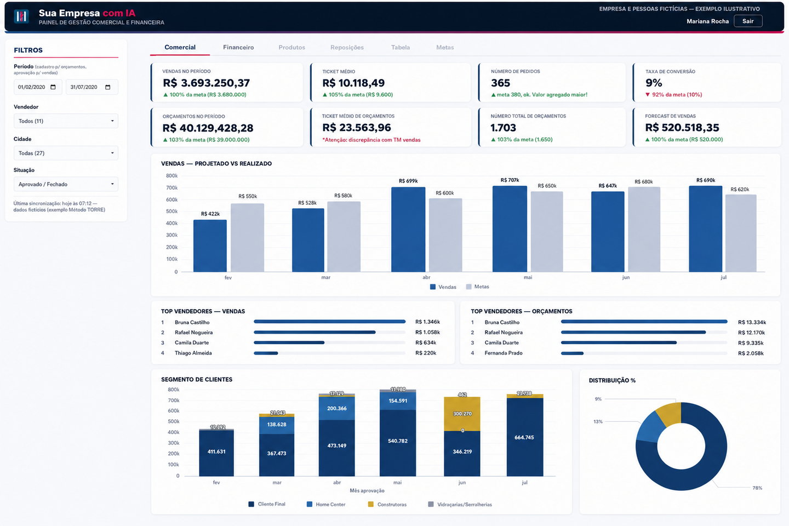
Task: Select the mai R$ 650k meta bar
Action: pyautogui.click(x=547, y=231)
